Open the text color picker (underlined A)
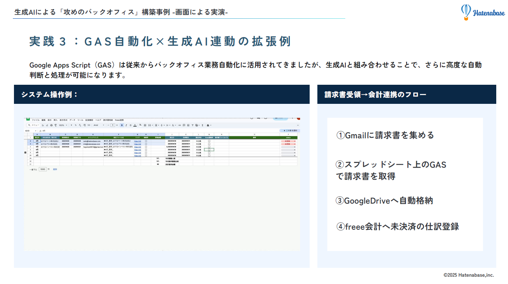The height and width of the screenshot is (284, 508). tap(135, 125)
